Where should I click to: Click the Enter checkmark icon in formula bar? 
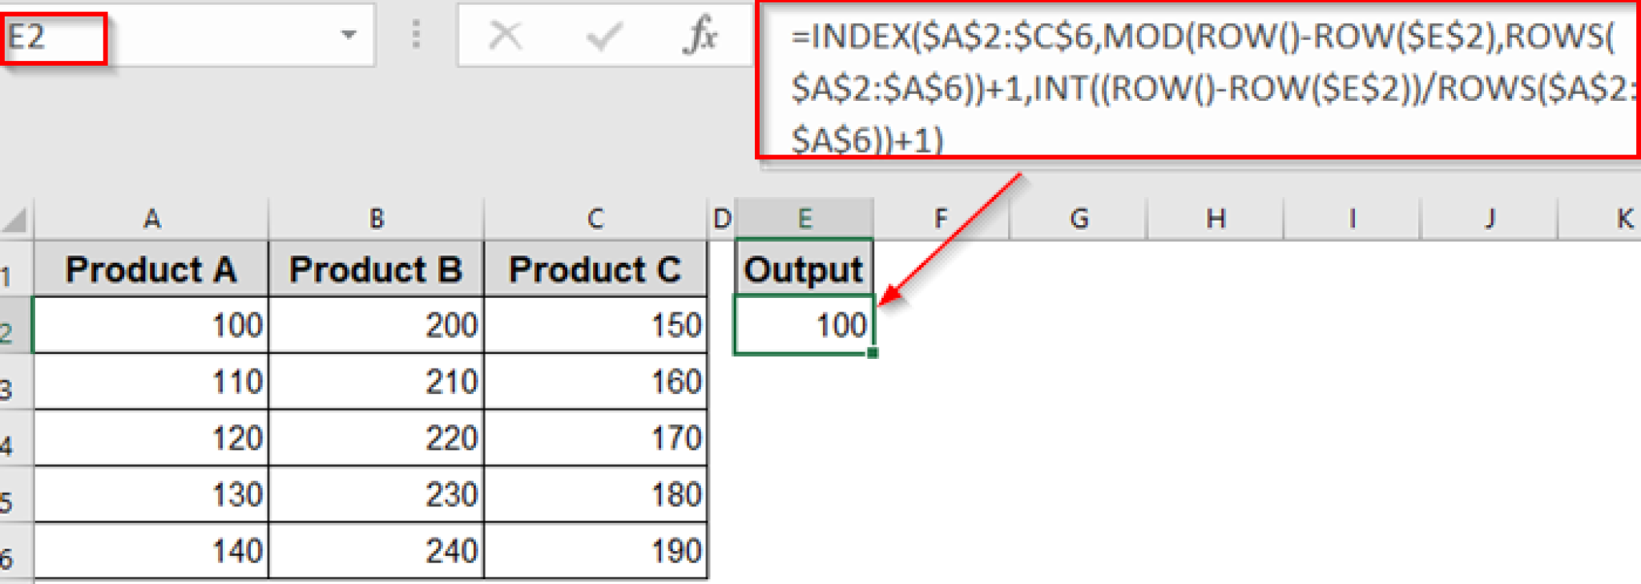coord(604,36)
